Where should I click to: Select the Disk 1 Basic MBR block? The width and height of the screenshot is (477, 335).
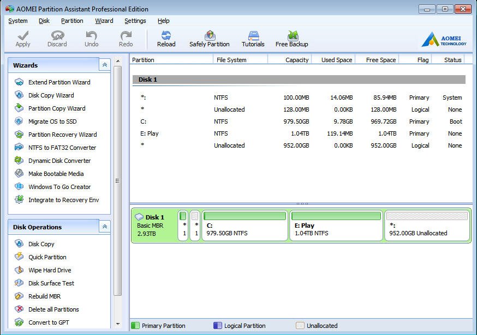(x=154, y=226)
